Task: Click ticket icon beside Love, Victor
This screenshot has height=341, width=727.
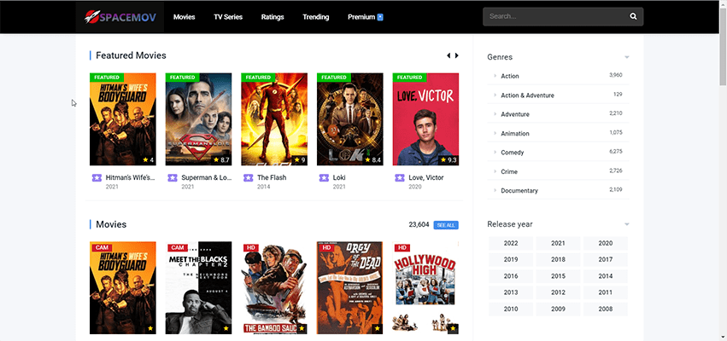Action: pos(400,177)
